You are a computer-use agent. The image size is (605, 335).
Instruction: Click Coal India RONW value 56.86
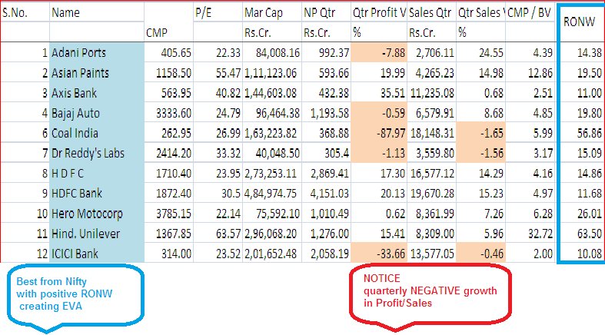(581, 133)
